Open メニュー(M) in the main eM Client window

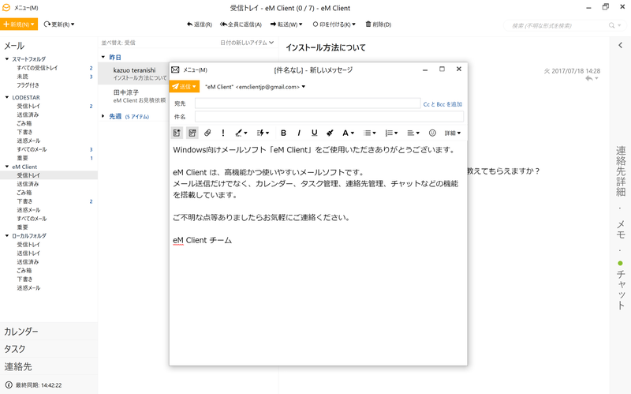click(x=26, y=8)
